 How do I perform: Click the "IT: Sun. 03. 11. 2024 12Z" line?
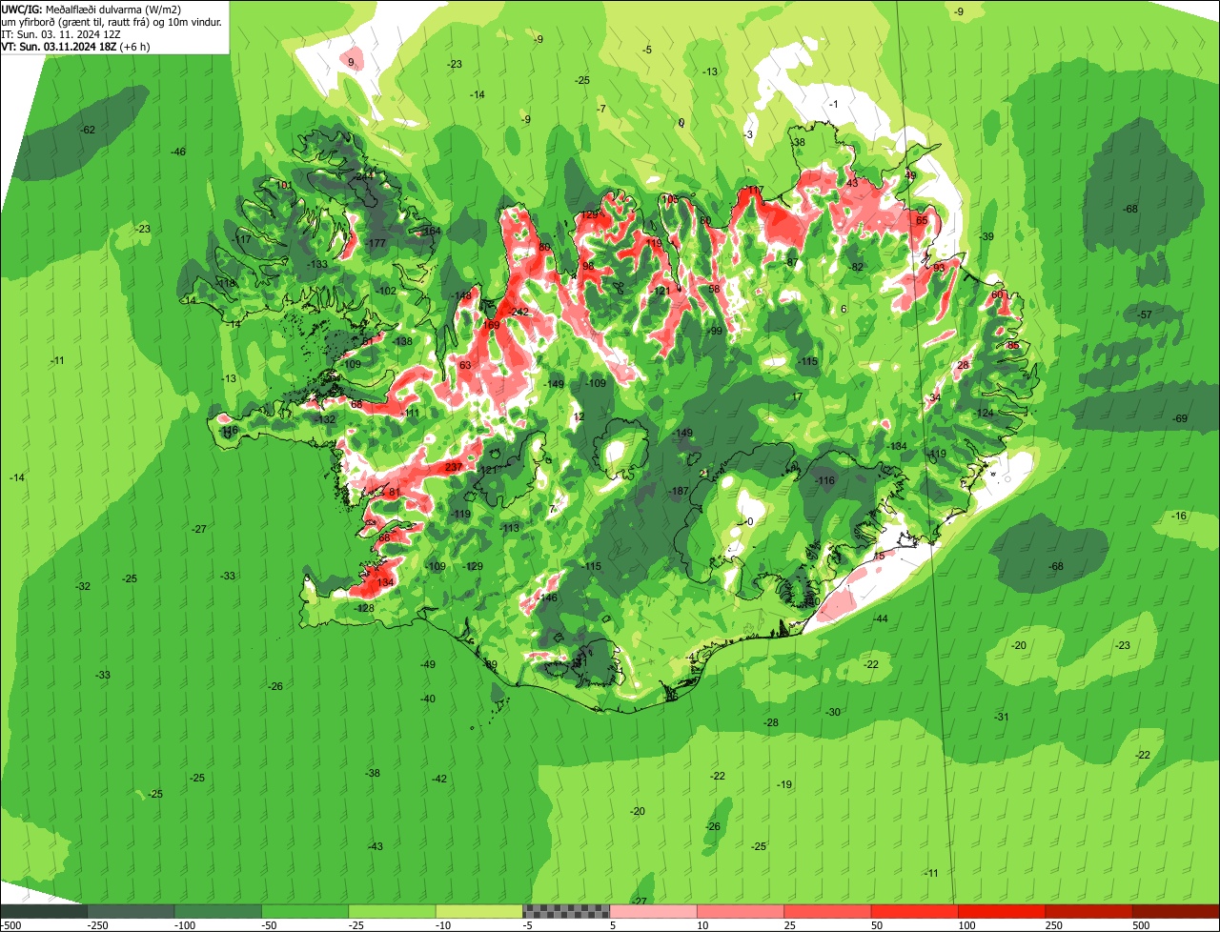tap(61, 34)
